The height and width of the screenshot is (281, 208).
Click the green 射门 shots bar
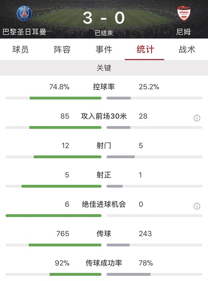click(x=67, y=157)
